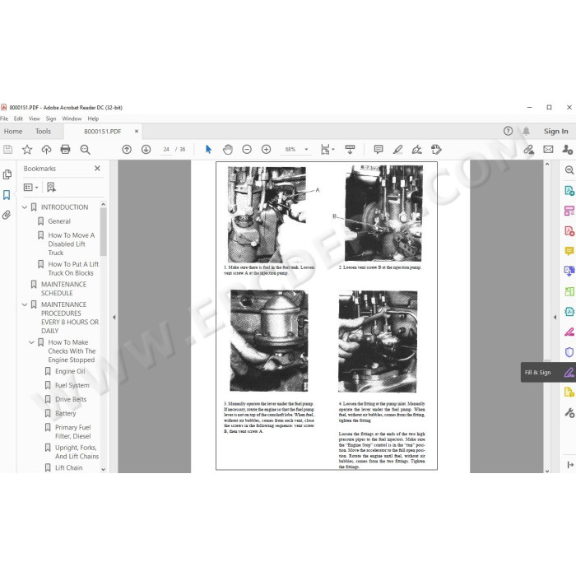Viewport: 576px width, 576px height.
Task: Go to previous page arrow icon
Action: [x=127, y=150]
